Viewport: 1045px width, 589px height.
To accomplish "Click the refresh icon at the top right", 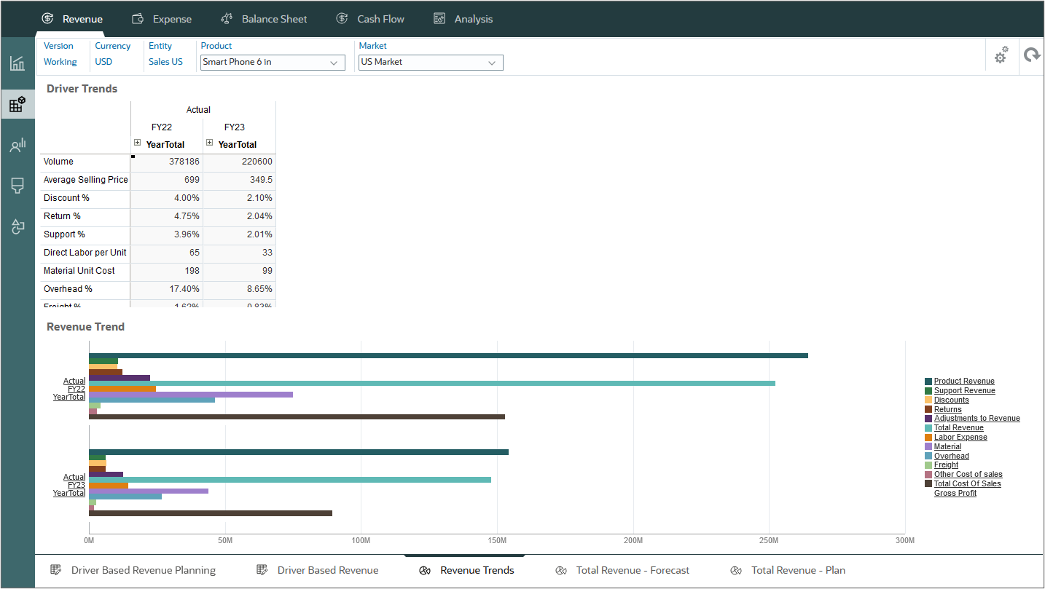I will point(1033,55).
